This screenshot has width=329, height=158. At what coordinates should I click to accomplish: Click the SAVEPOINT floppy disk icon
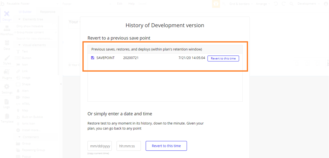92,58
